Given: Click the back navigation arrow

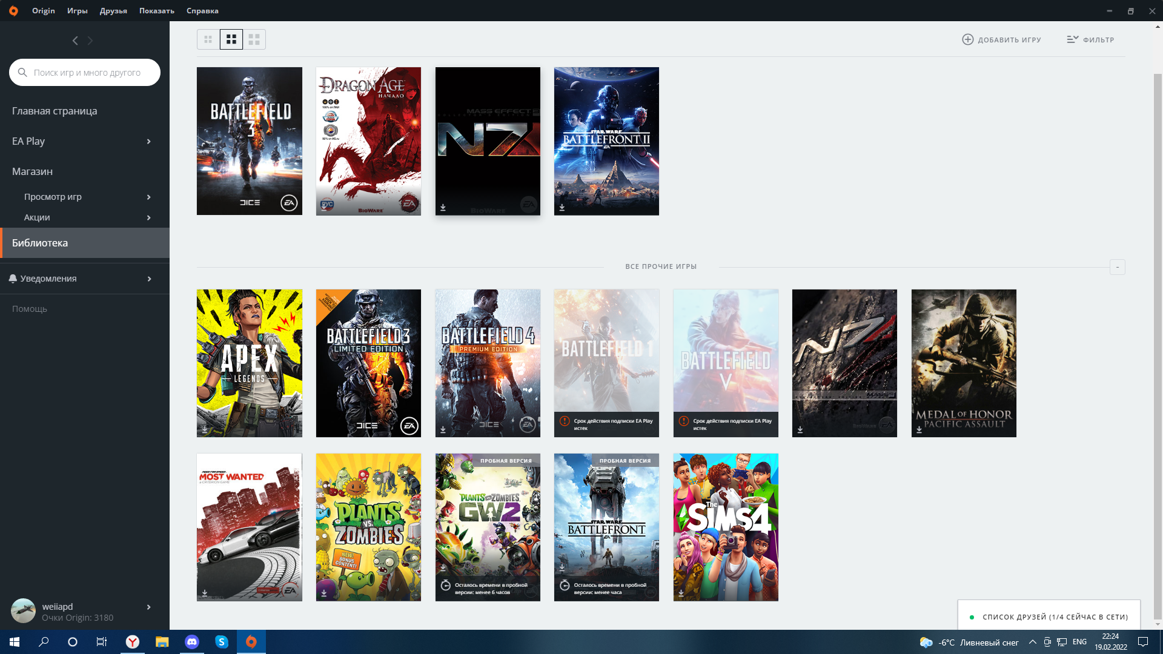Looking at the screenshot, I should pyautogui.click(x=75, y=41).
